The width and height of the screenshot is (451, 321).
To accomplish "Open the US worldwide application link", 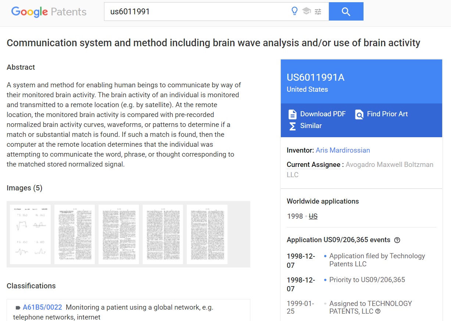I will (313, 216).
